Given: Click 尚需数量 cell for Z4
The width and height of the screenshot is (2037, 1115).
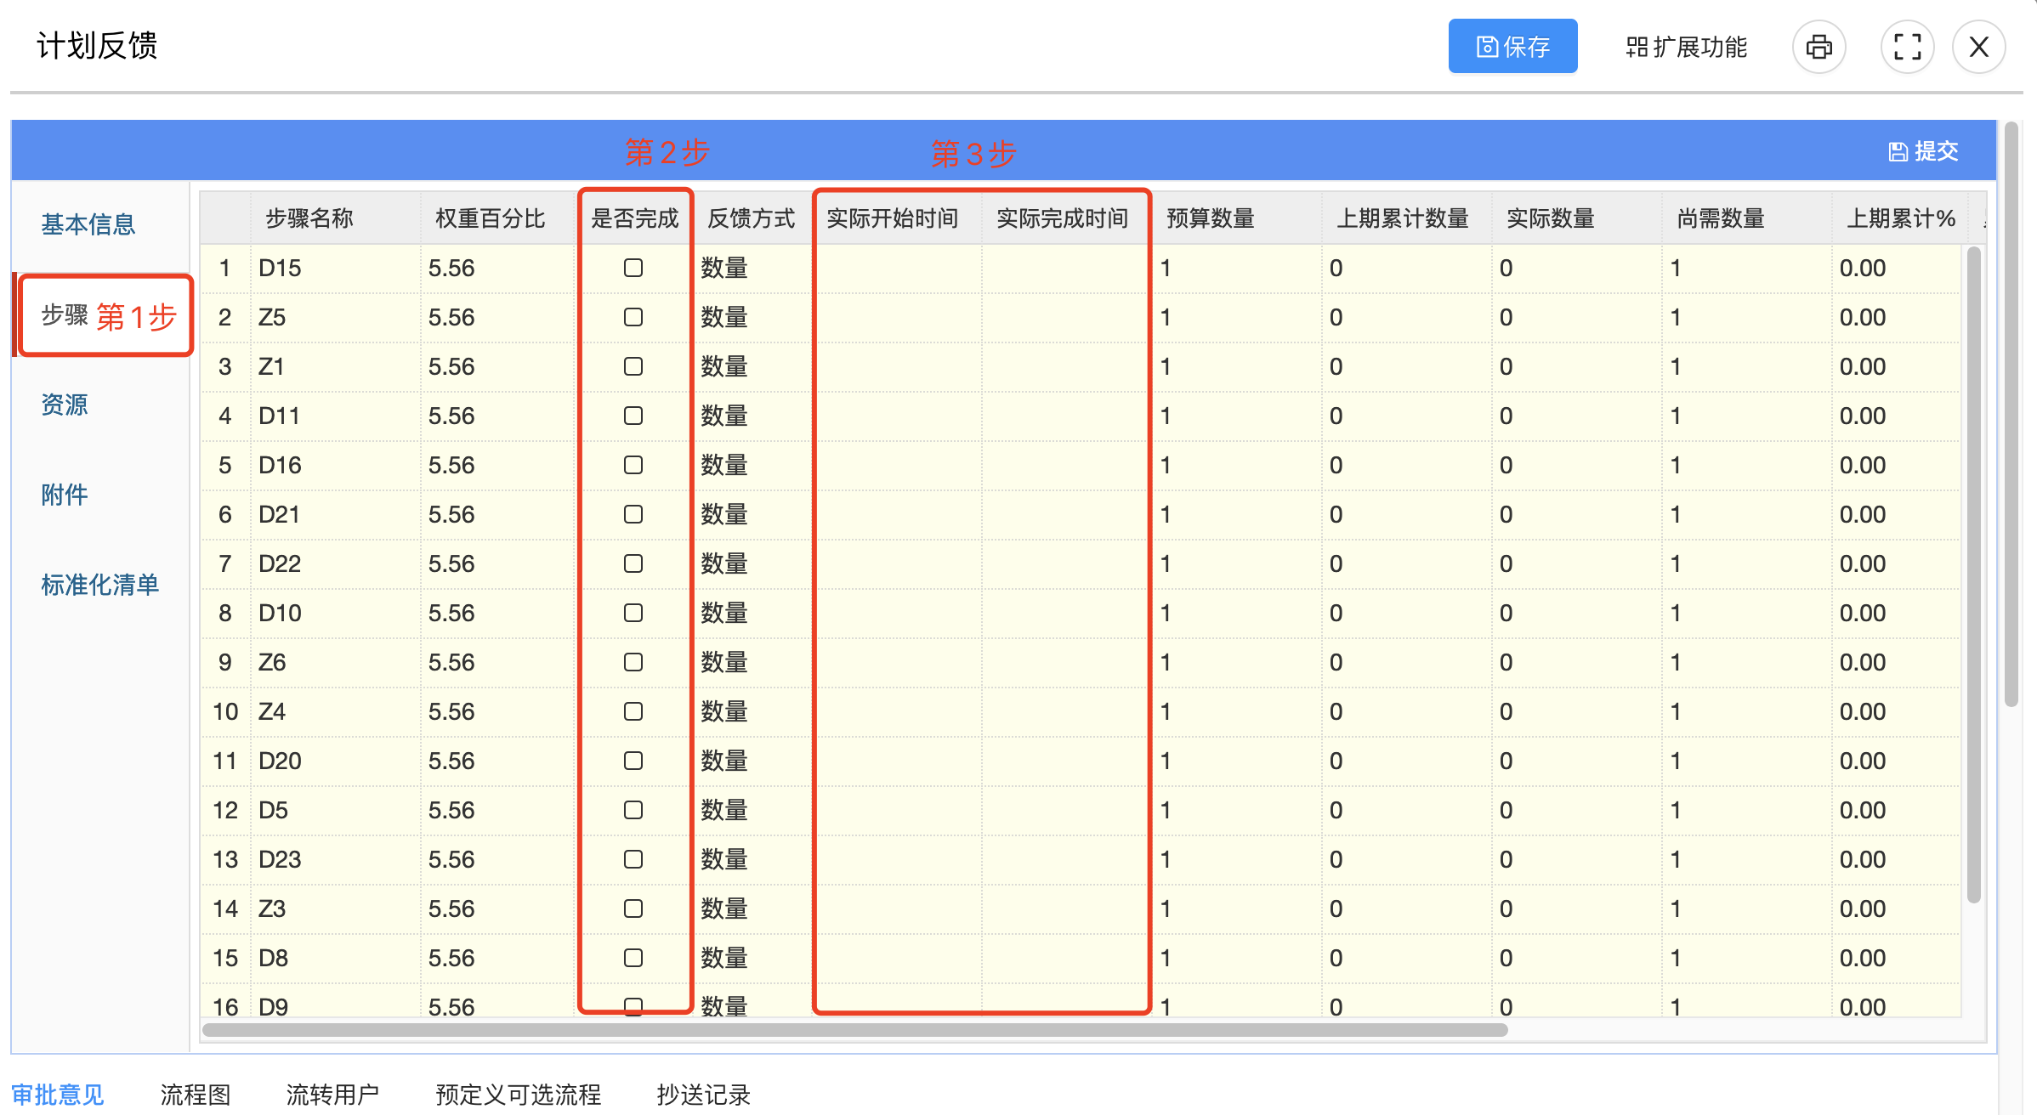Looking at the screenshot, I should tap(1747, 711).
